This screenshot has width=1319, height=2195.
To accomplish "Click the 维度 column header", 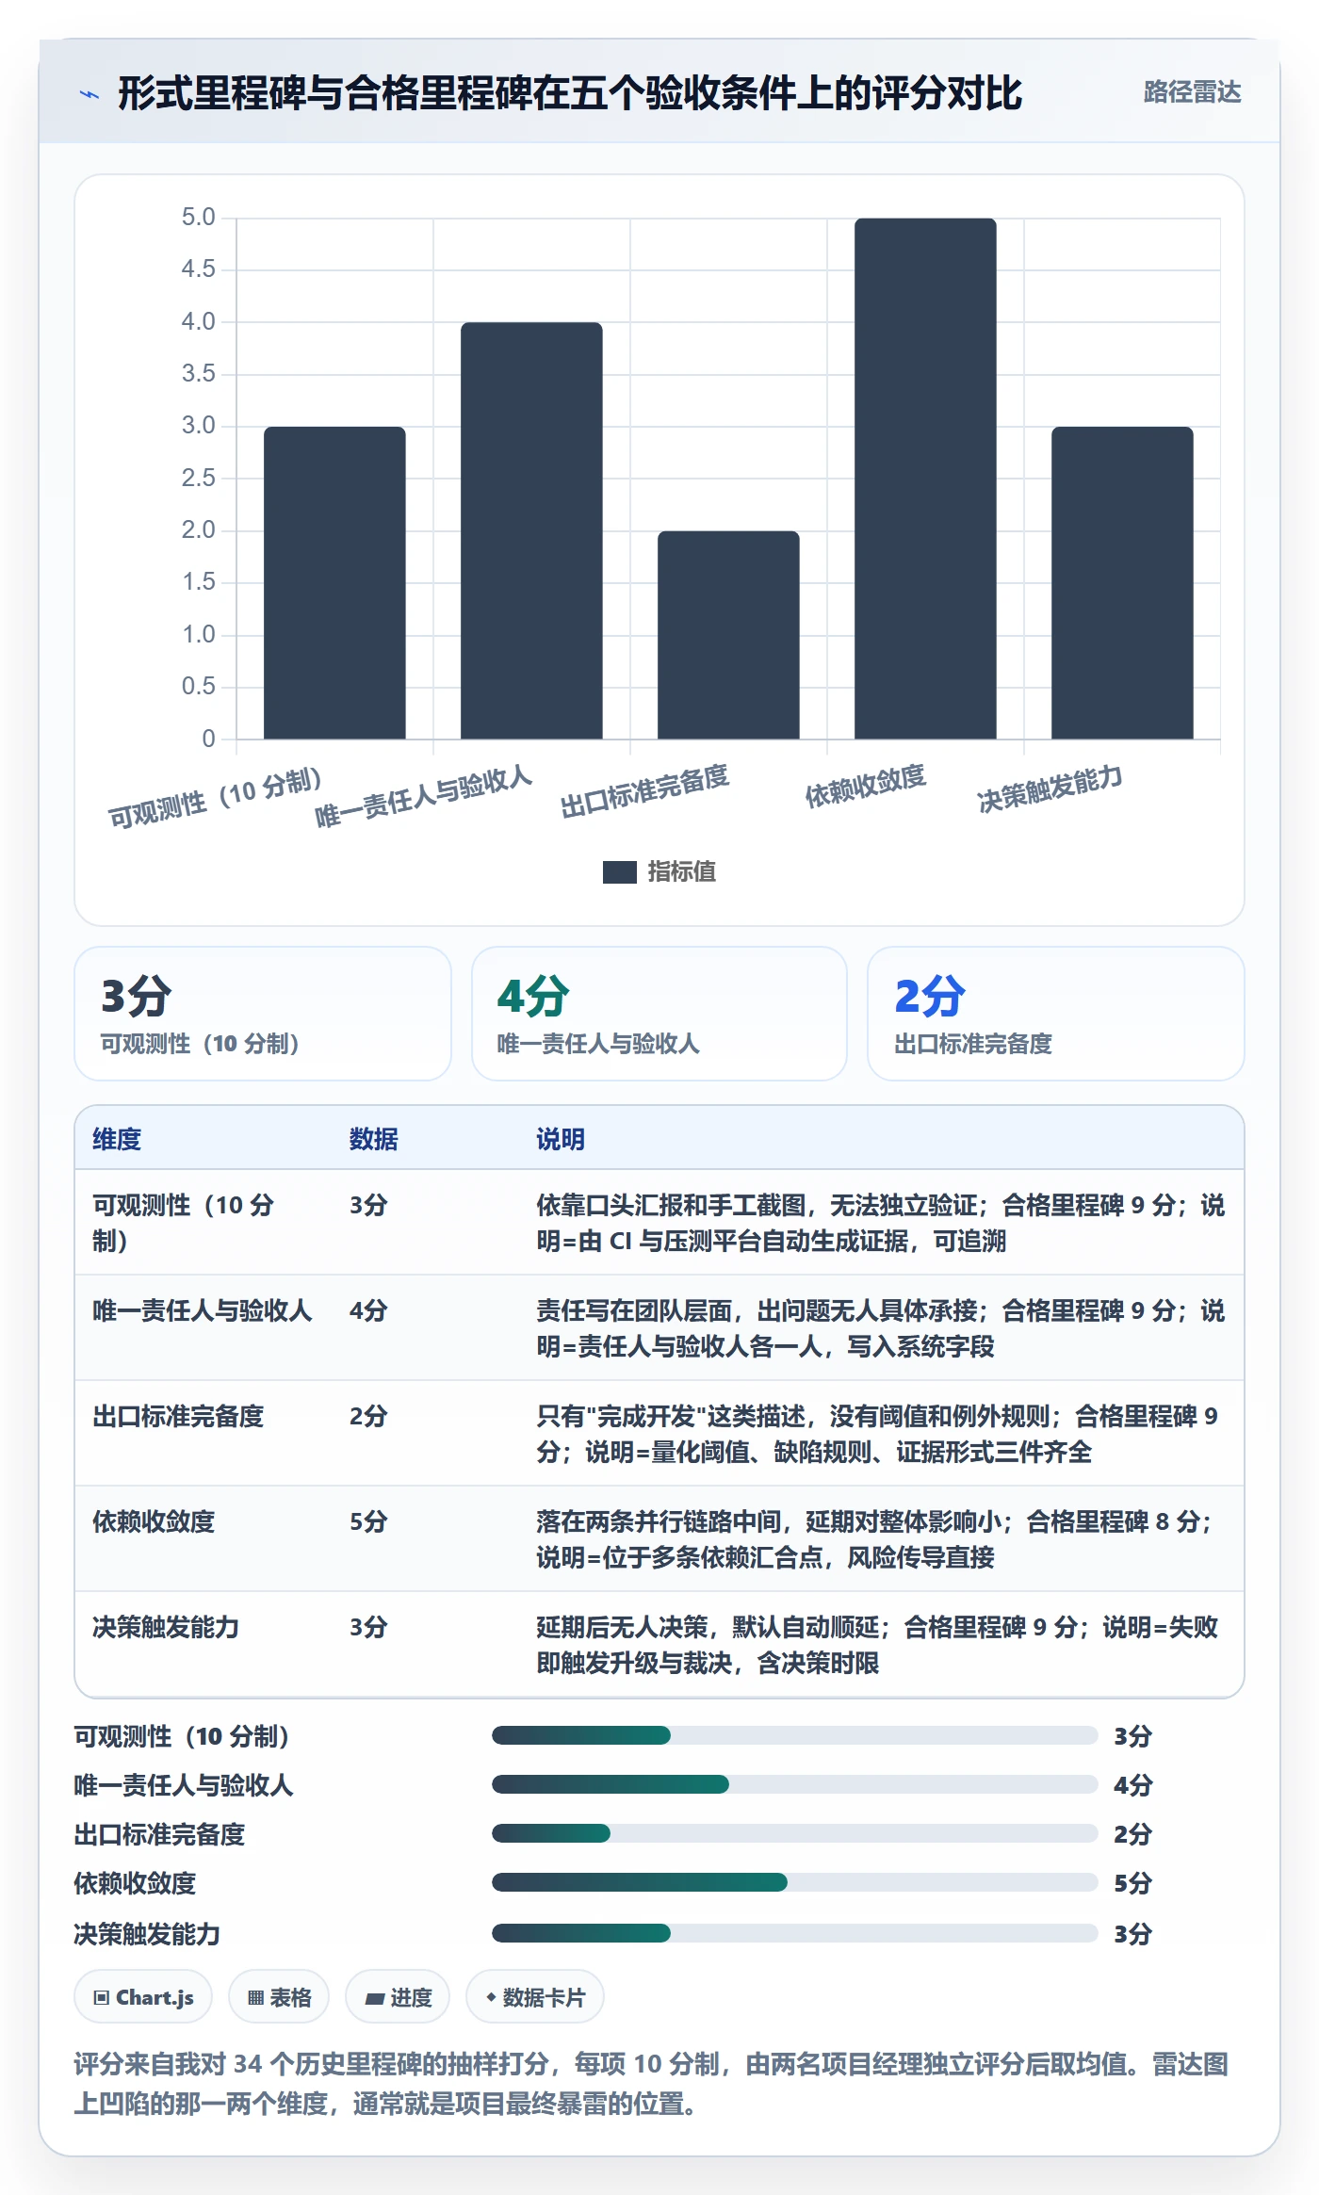I will pos(117,1139).
